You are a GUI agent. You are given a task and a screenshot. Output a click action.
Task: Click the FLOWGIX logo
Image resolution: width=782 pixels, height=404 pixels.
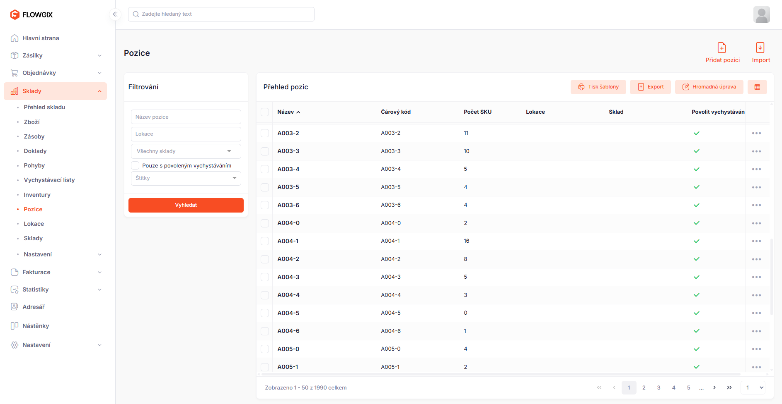[x=31, y=15]
